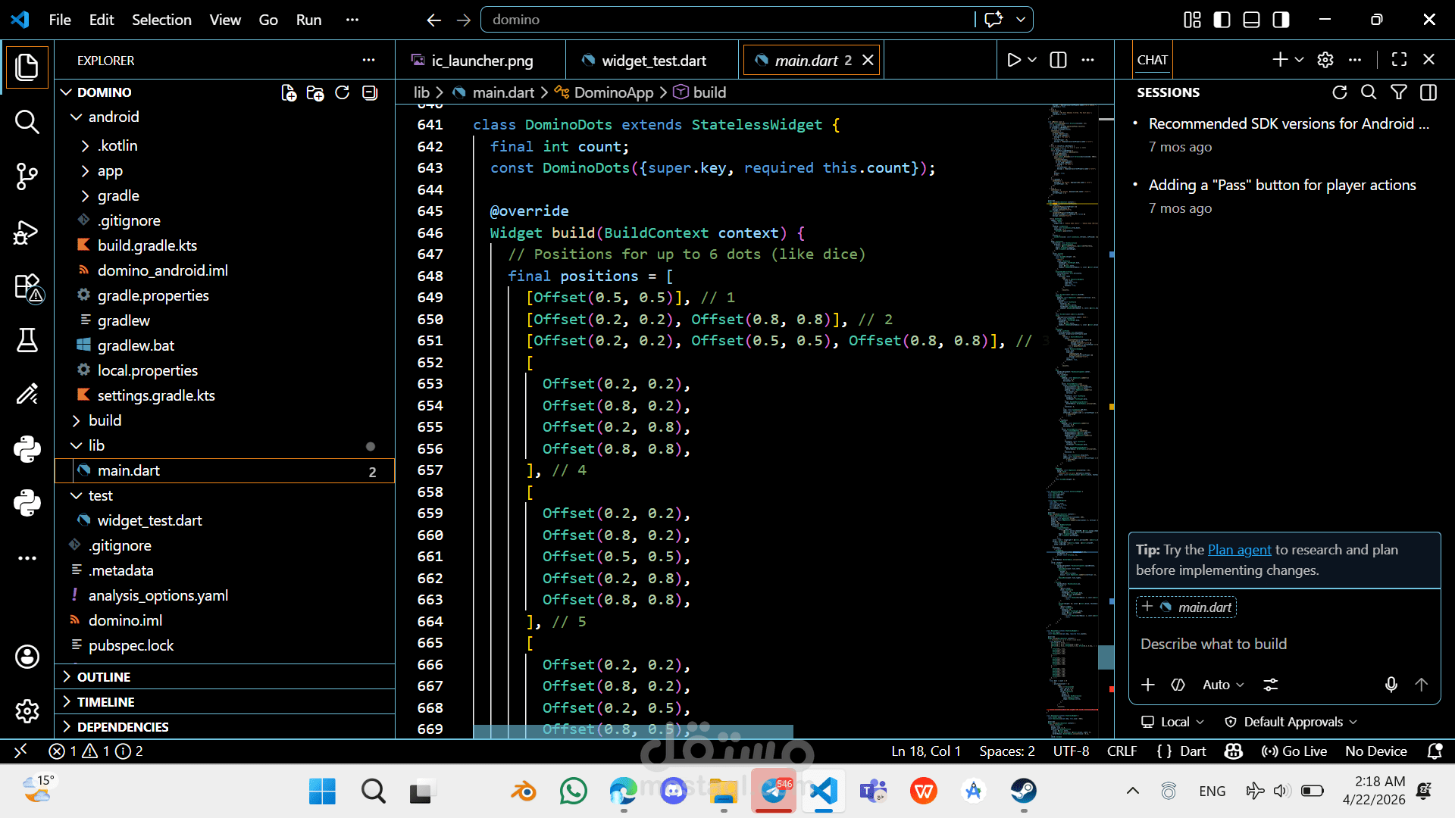Switch to the widget_test.dart tab
Image resolution: width=1455 pixels, height=818 pixels.
(x=652, y=60)
